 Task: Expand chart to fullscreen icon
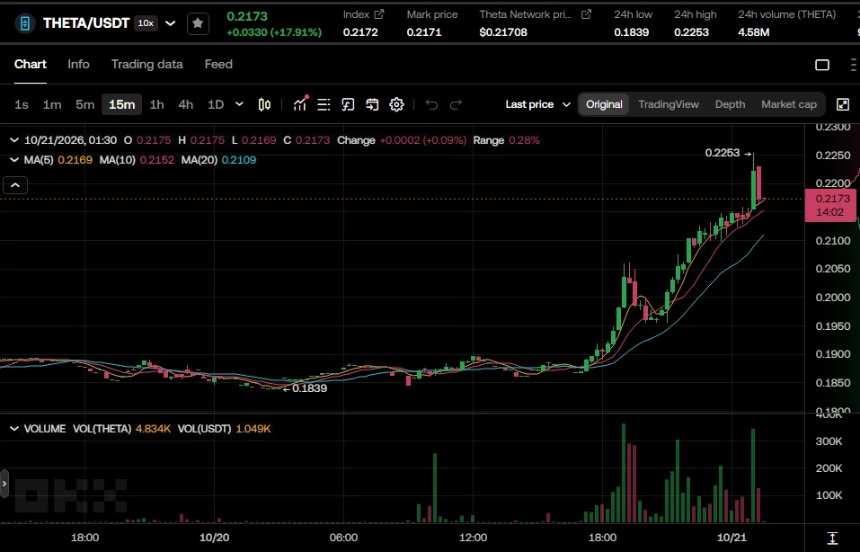point(842,104)
